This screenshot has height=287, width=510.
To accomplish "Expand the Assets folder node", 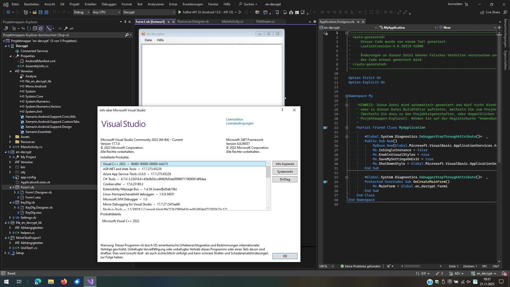I will click(x=10, y=137).
